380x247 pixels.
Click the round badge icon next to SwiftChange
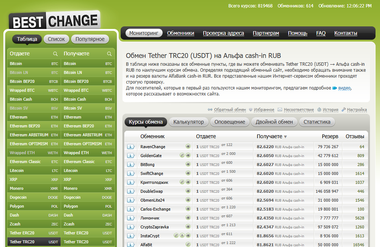click(188, 173)
